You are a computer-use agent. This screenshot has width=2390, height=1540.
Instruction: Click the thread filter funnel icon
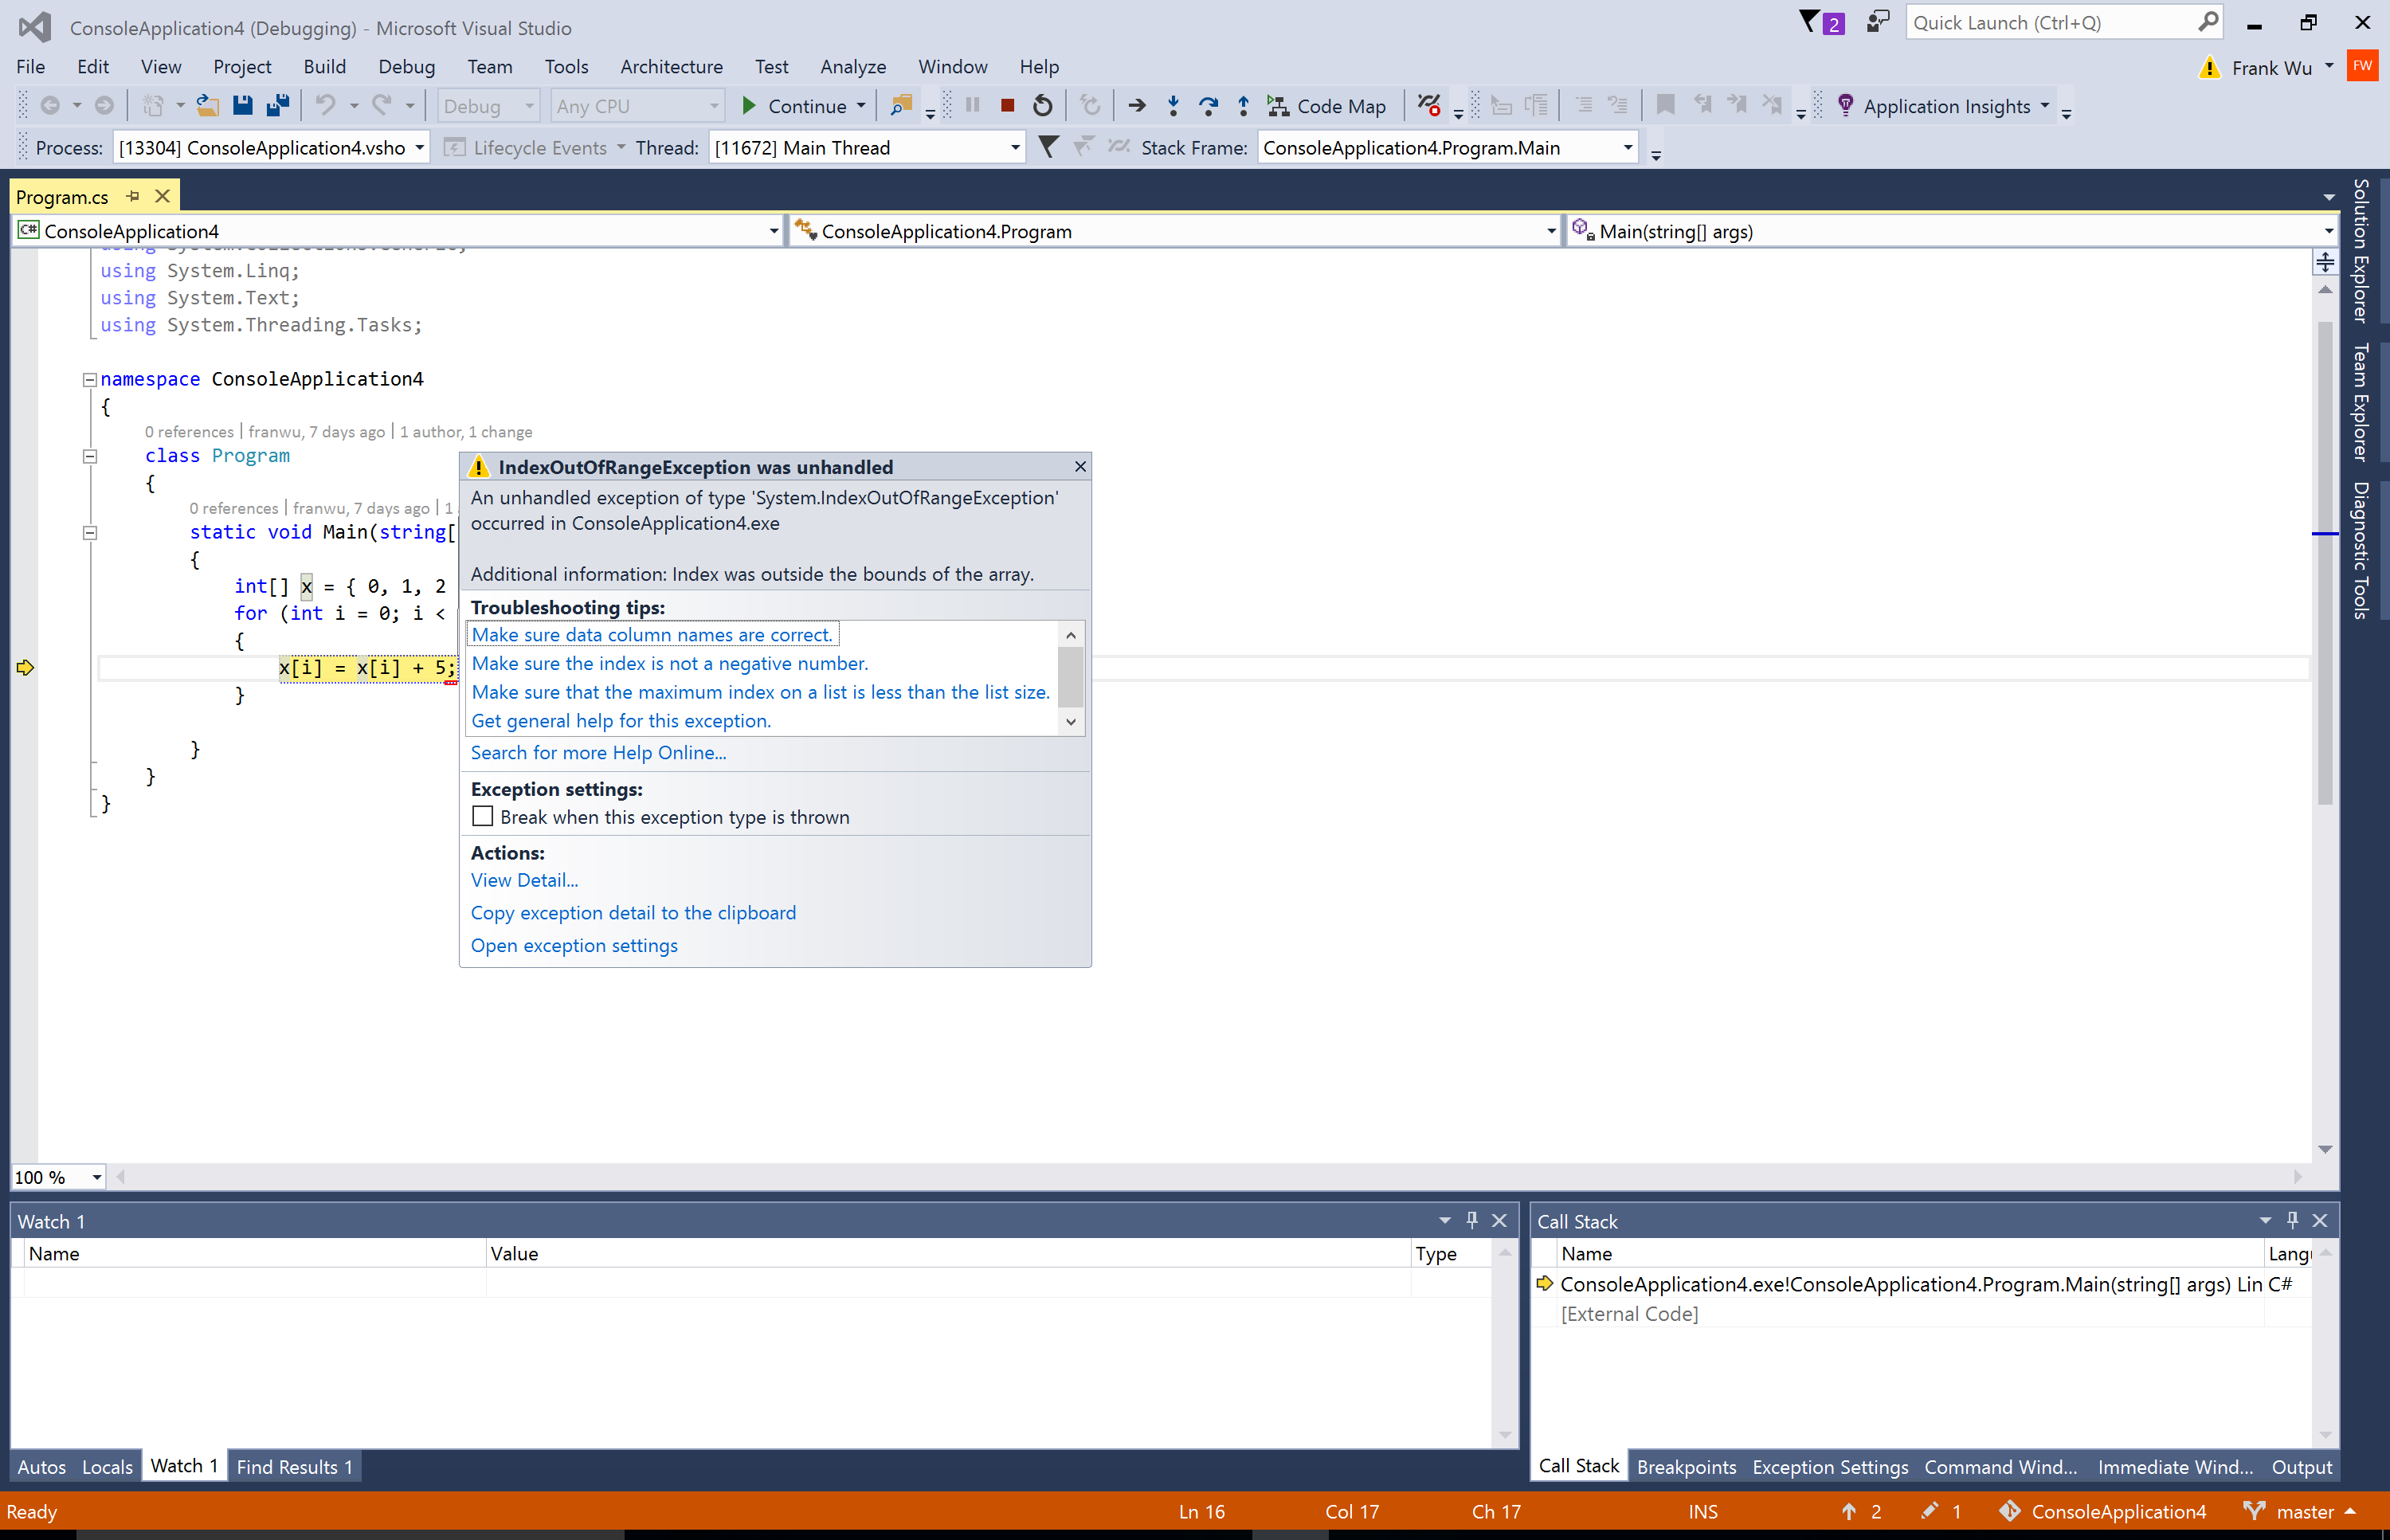(x=1048, y=147)
